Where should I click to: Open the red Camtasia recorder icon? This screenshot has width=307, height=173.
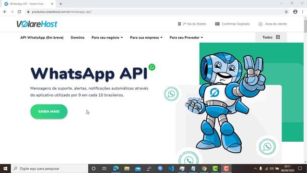click(226, 169)
